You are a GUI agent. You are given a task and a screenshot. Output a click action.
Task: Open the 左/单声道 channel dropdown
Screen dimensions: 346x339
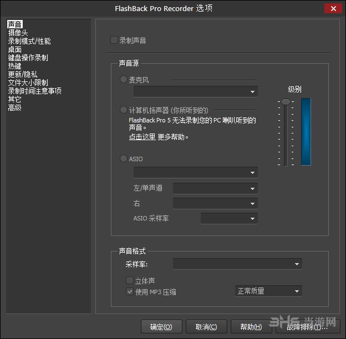[x=215, y=188]
